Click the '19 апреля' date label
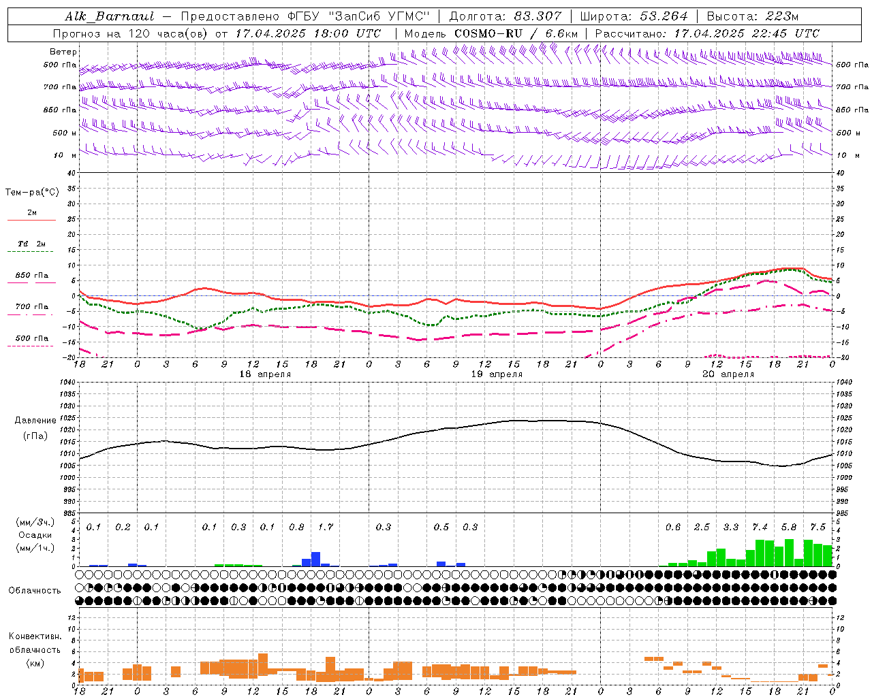This screenshot has width=872, height=697. click(497, 374)
